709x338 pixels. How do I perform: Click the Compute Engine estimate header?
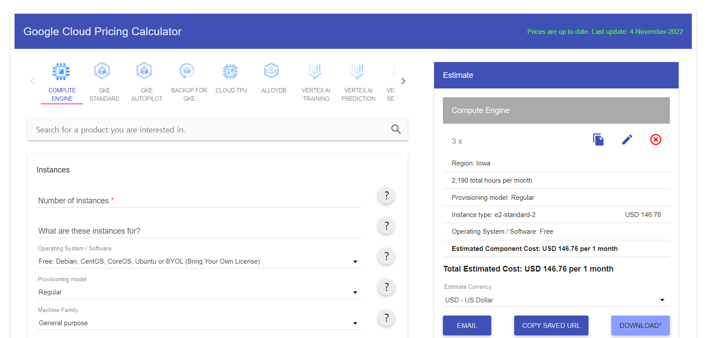click(x=556, y=110)
